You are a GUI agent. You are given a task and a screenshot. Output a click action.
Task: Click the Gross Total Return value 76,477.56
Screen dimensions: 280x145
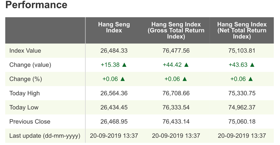(176, 51)
